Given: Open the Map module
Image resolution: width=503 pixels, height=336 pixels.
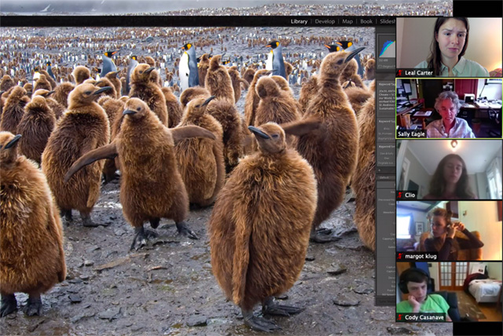Looking at the screenshot, I should [x=348, y=21].
